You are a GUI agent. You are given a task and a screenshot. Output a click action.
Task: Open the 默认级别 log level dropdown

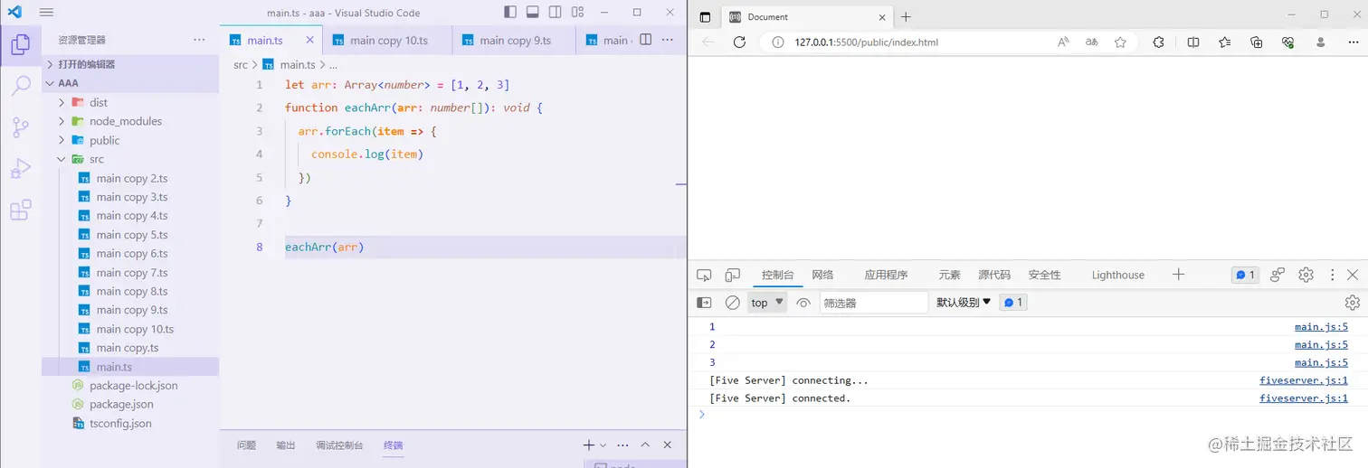964,303
